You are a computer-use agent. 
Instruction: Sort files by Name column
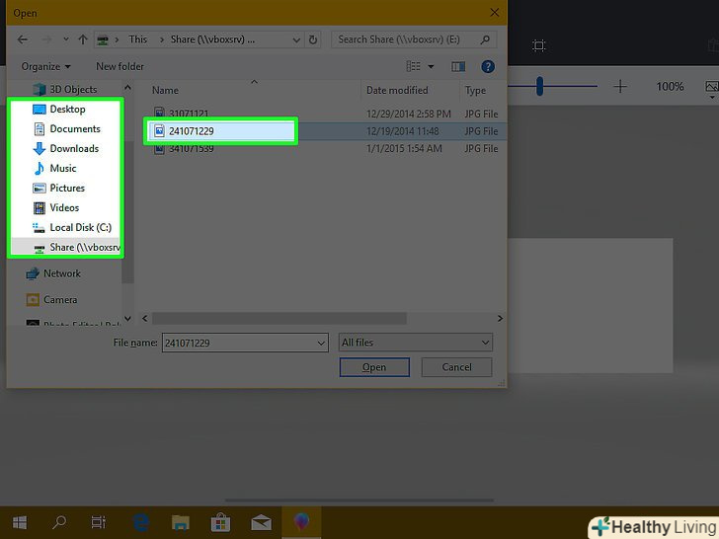tap(165, 90)
